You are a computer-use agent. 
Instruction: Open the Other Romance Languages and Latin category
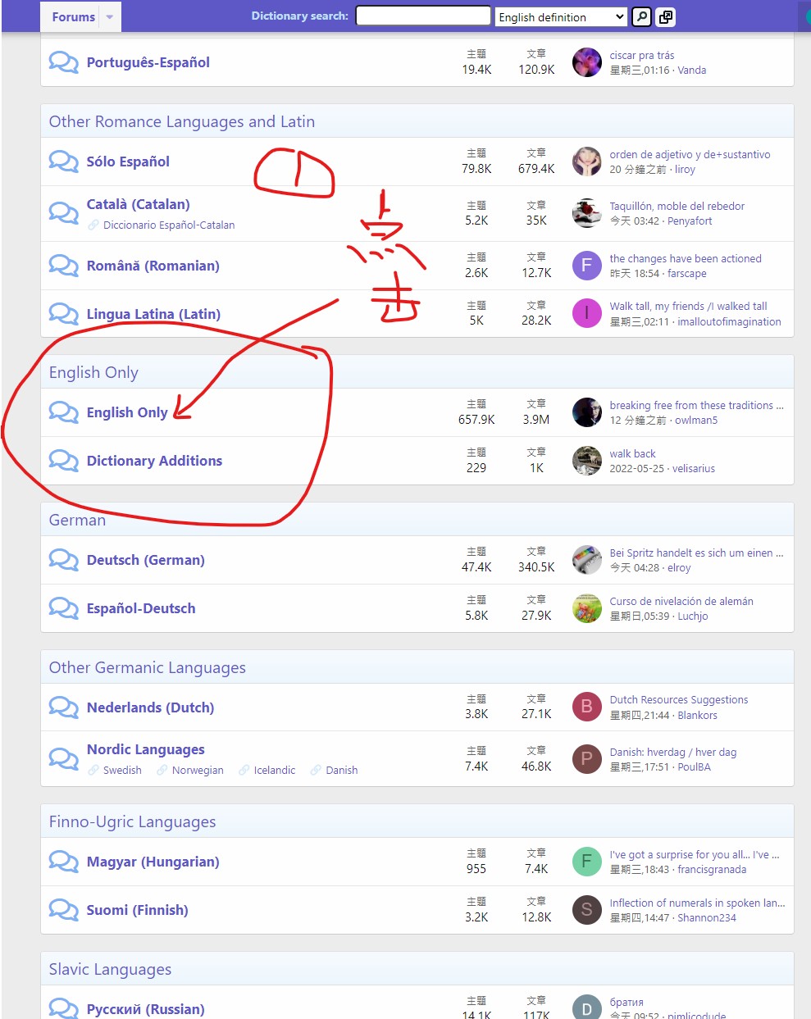click(x=182, y=121)
